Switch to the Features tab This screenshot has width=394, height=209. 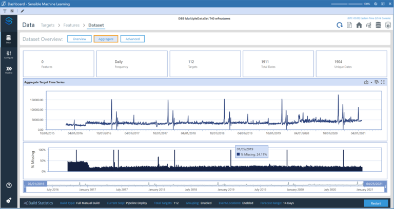(71, 25)
